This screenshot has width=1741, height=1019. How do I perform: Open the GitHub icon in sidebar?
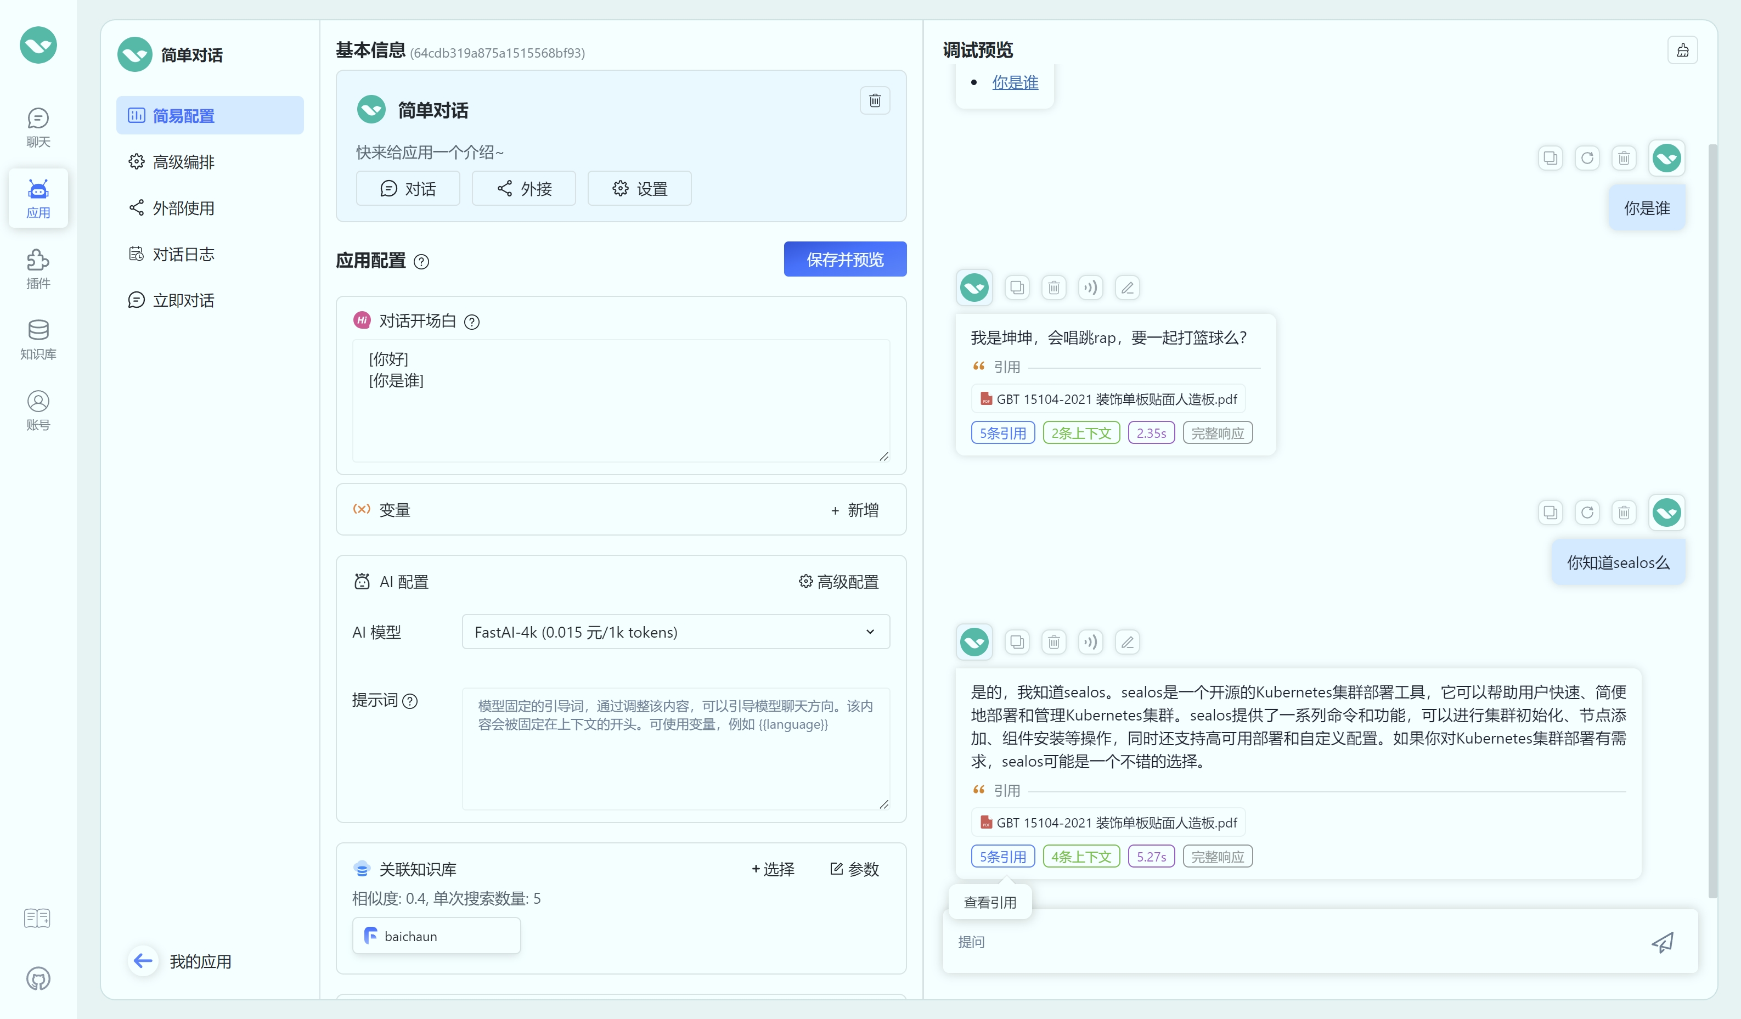coord(38,978)
